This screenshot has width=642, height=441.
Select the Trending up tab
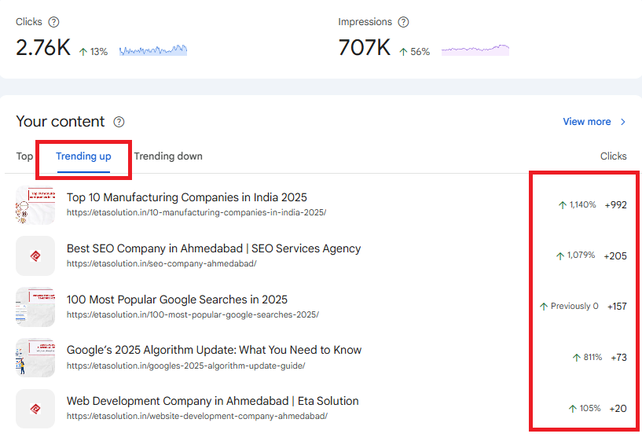tap(83, 156)
